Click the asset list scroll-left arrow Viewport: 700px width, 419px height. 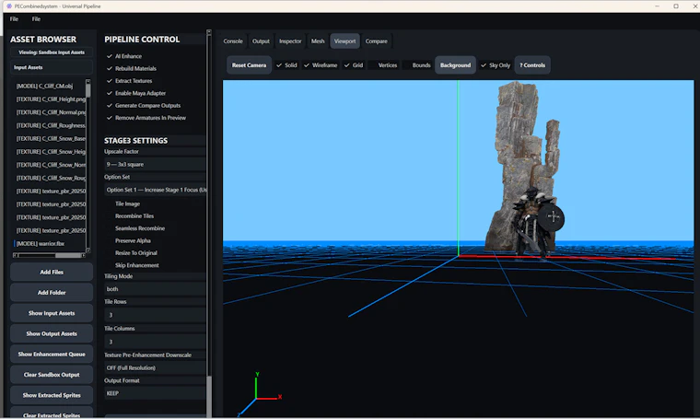16,256
